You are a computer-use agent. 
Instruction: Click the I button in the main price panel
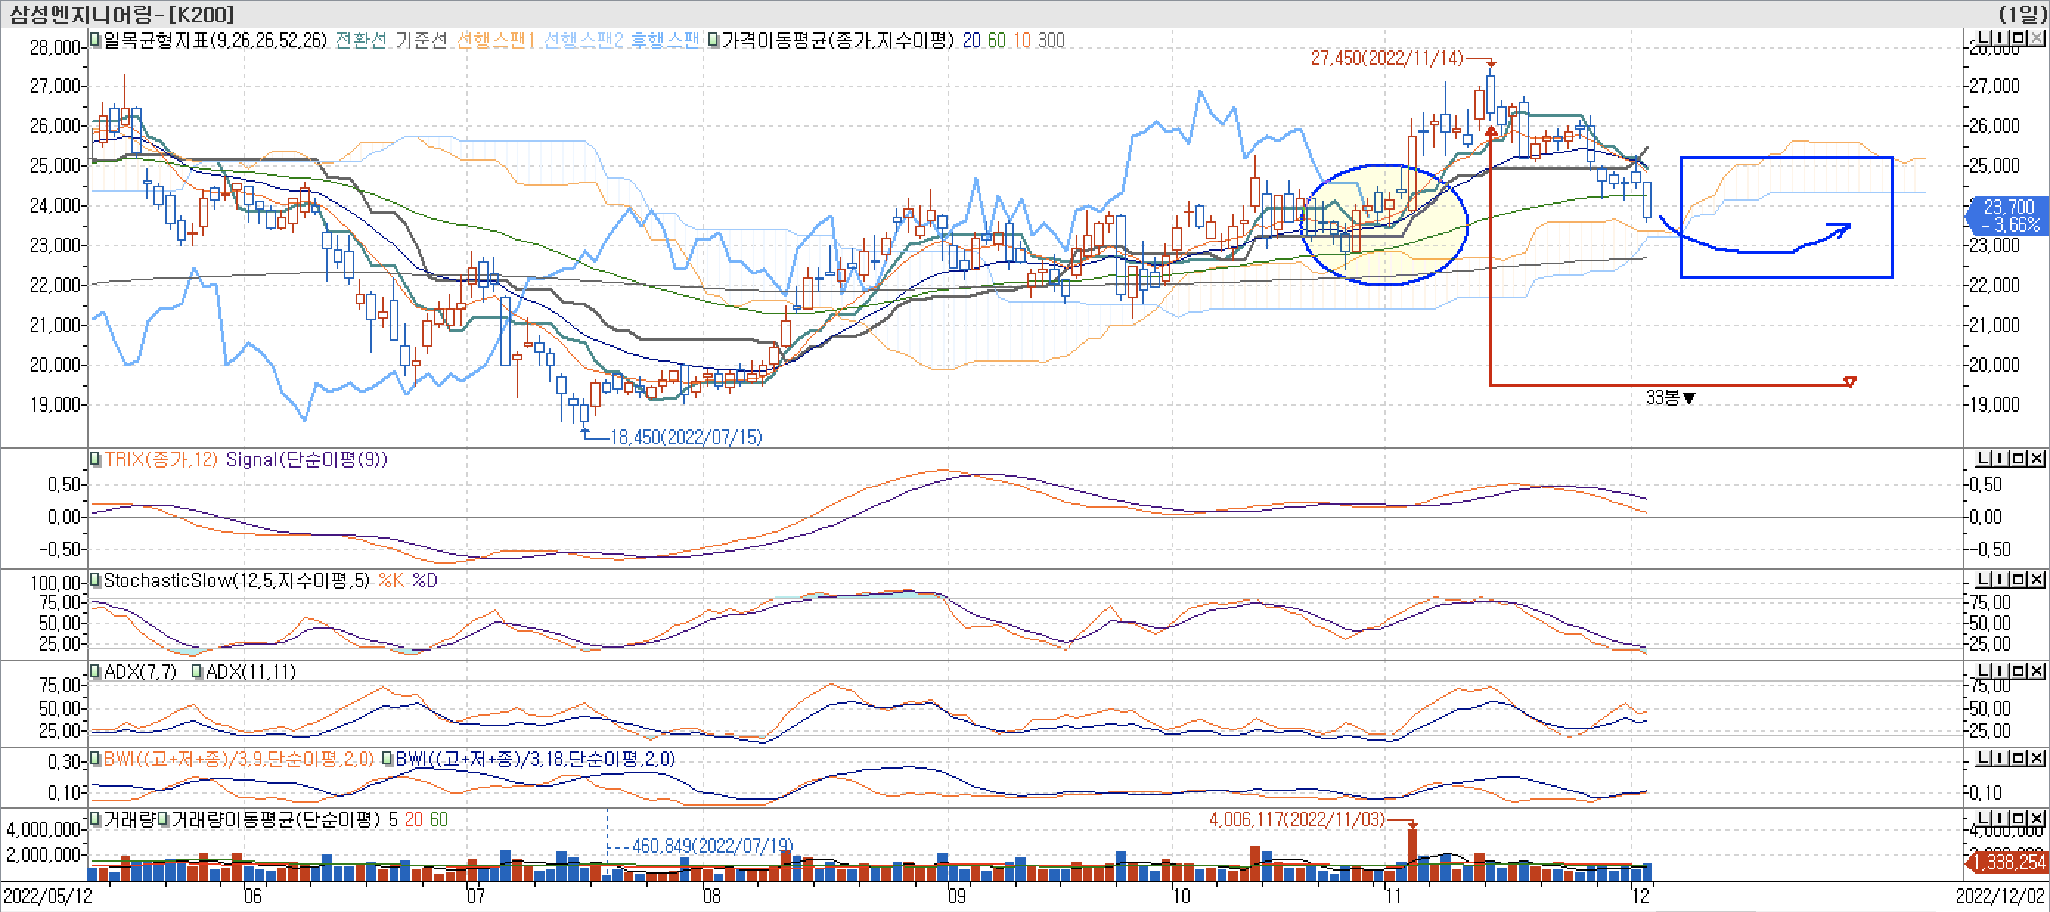pos(2001,38)
